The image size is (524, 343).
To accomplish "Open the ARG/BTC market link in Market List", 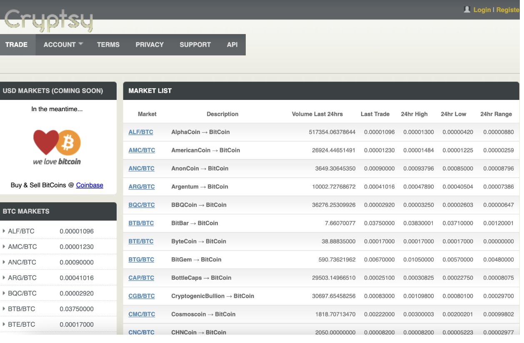I will pos(142,187).
